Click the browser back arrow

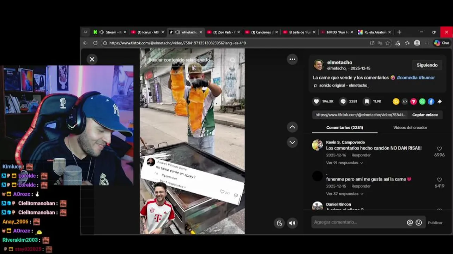[85, 43]
